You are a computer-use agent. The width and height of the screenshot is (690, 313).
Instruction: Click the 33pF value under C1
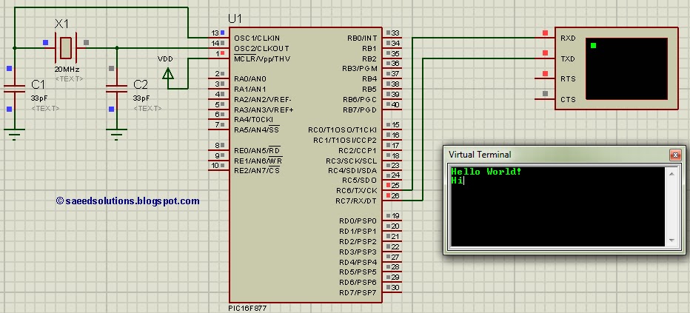pos(39,98)
